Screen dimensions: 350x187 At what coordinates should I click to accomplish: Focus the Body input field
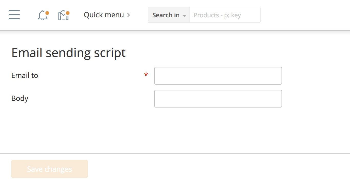(x=218, y=98)
